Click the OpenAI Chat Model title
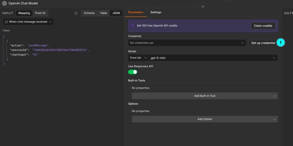This screenshot has width=293, height=146. click(23, 3)
